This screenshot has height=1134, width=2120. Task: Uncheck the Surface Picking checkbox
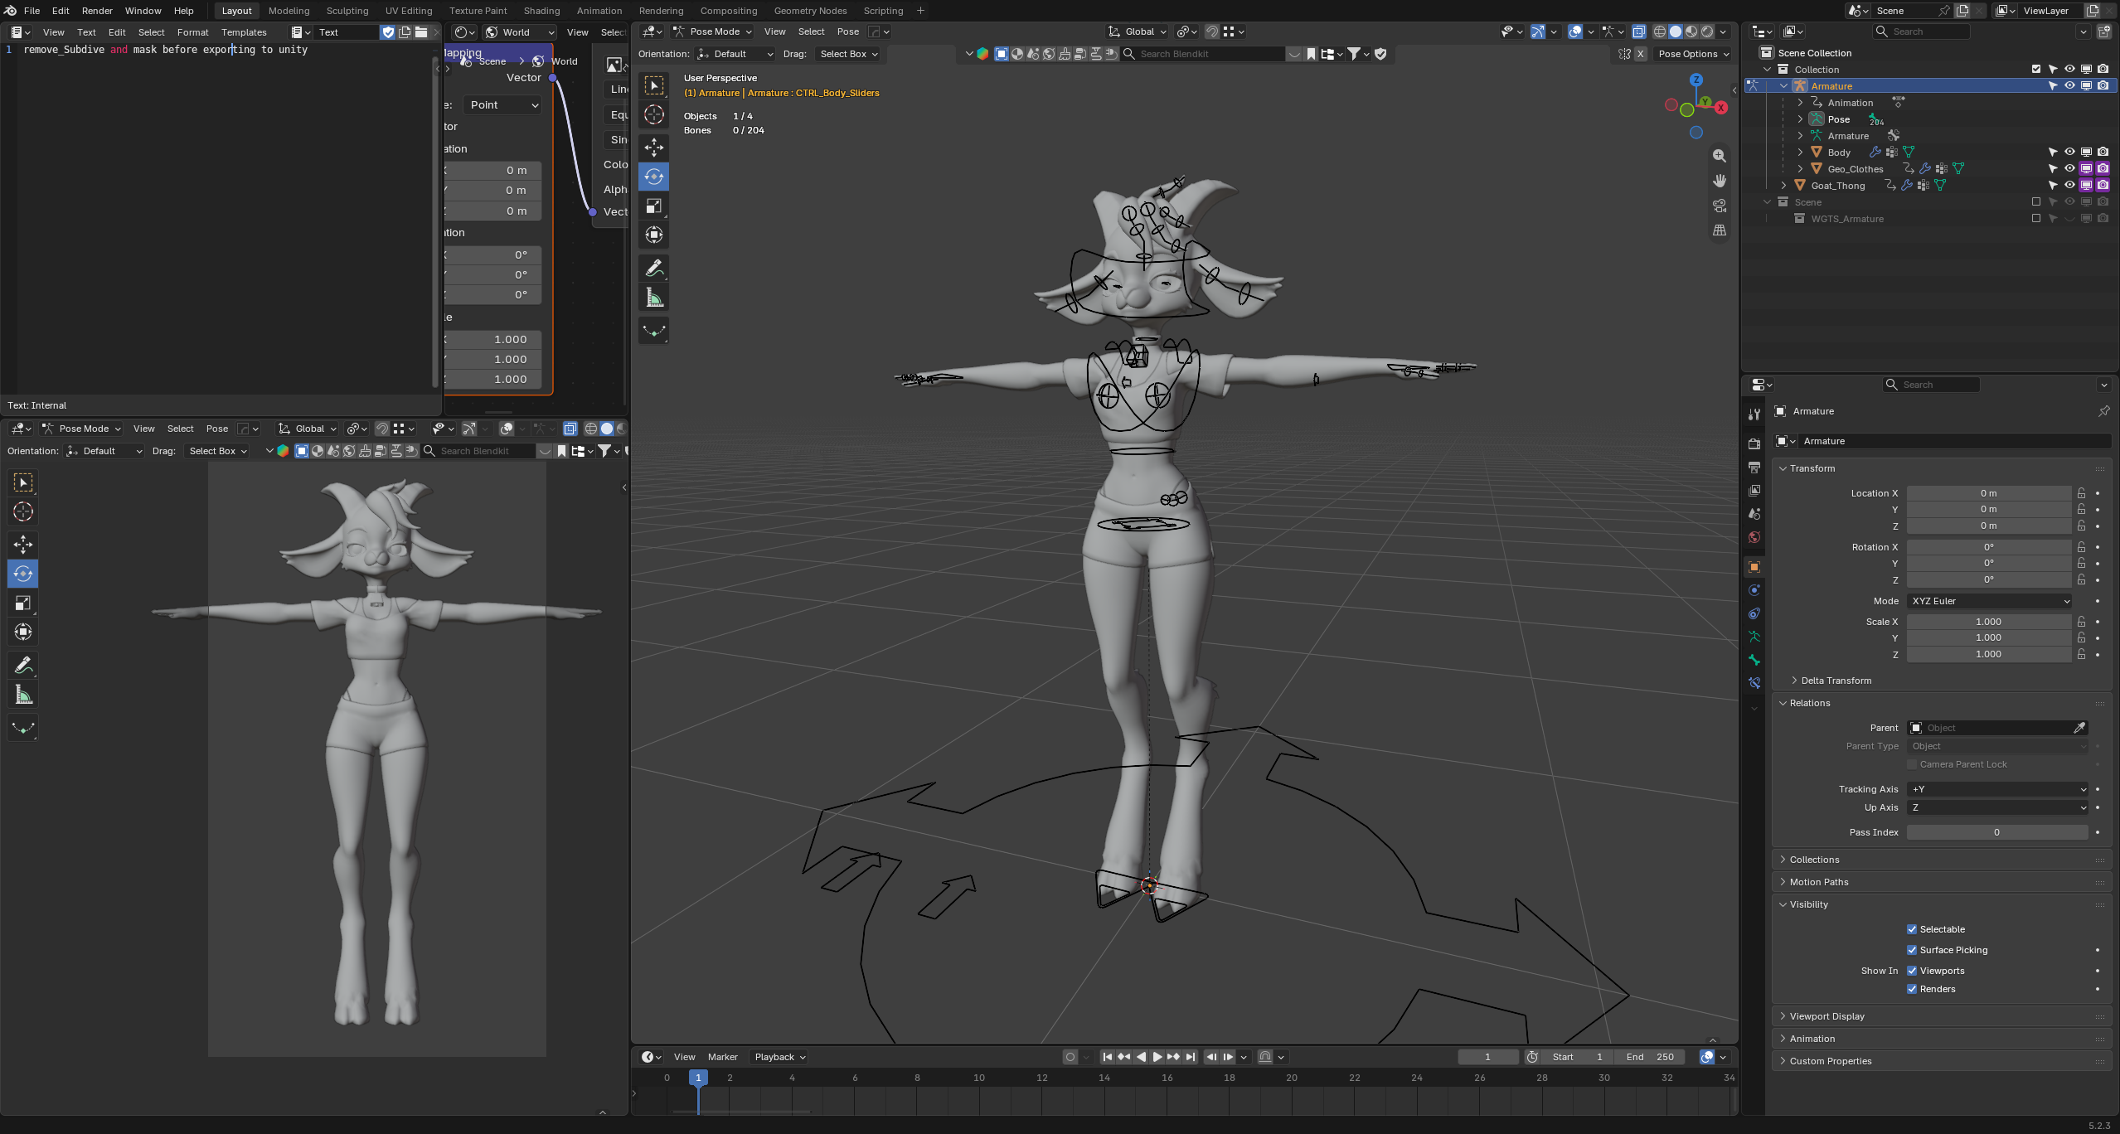(1912, 950)
